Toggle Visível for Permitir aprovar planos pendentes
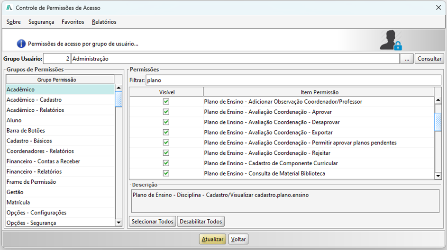This screenshot has width=447, height=250. tap(166, 143)
